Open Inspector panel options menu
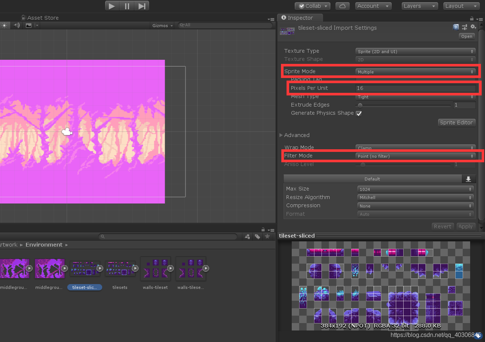The height and width of the screenshot is (342, 485). (480, 19)
